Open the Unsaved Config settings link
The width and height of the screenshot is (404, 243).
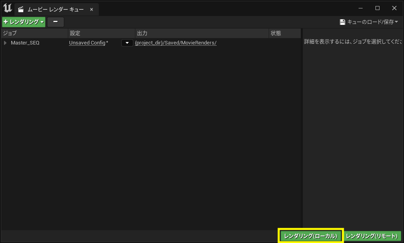pos(88,43)
